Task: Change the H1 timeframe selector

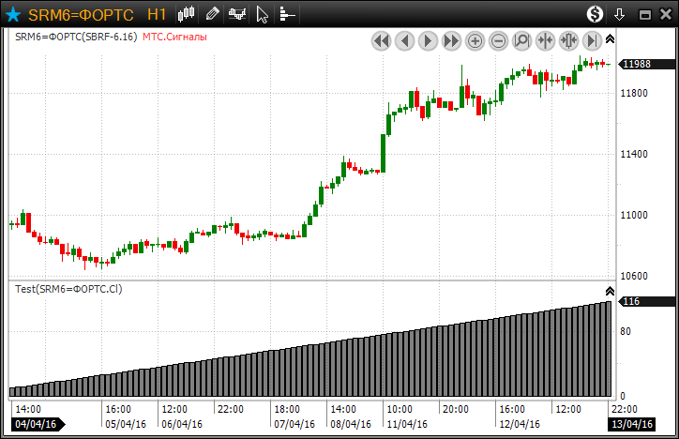Action: coord(158,14)
